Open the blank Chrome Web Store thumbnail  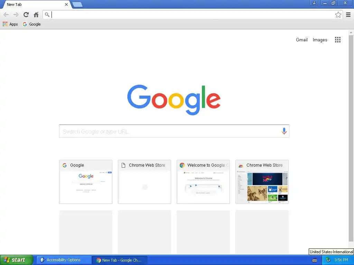tap(145, 182)
